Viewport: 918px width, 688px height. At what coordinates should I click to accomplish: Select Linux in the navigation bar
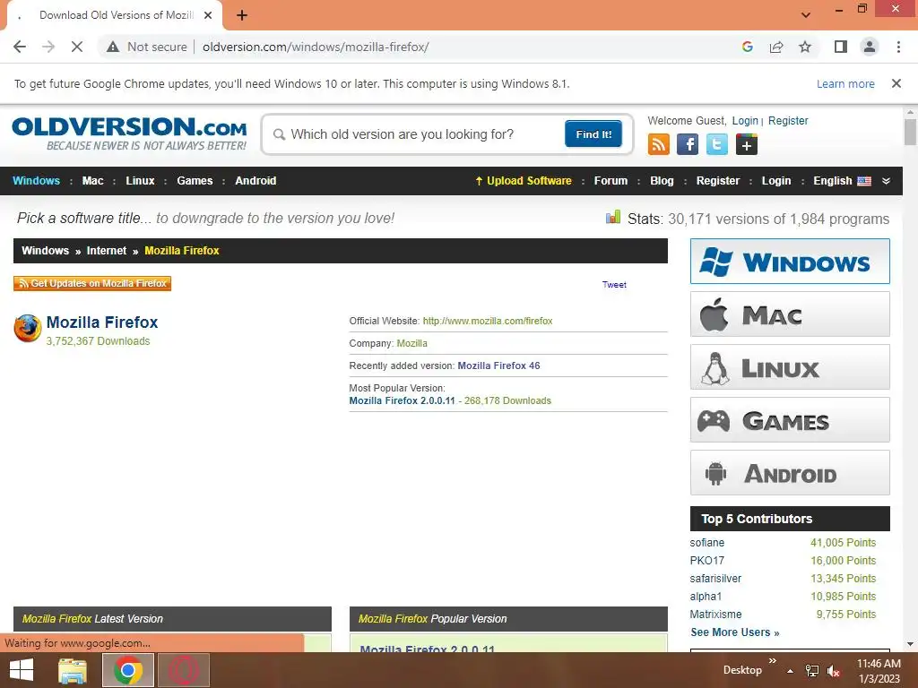tap(140, 181)
